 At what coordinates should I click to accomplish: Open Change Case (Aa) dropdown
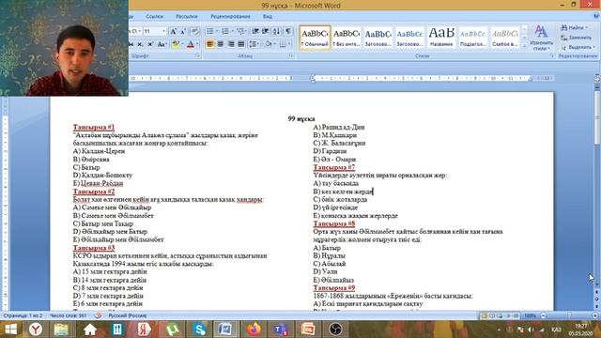pyautogui.click(x=162, y=44)
